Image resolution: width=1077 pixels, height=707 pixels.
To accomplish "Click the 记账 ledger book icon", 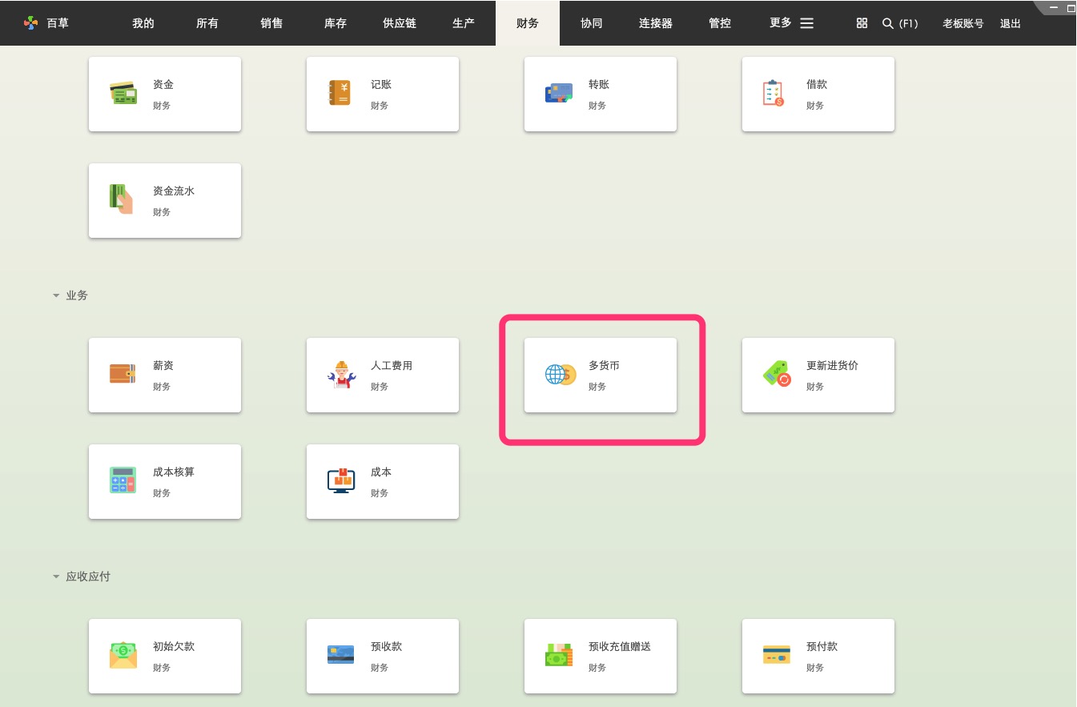I will 340,93.
